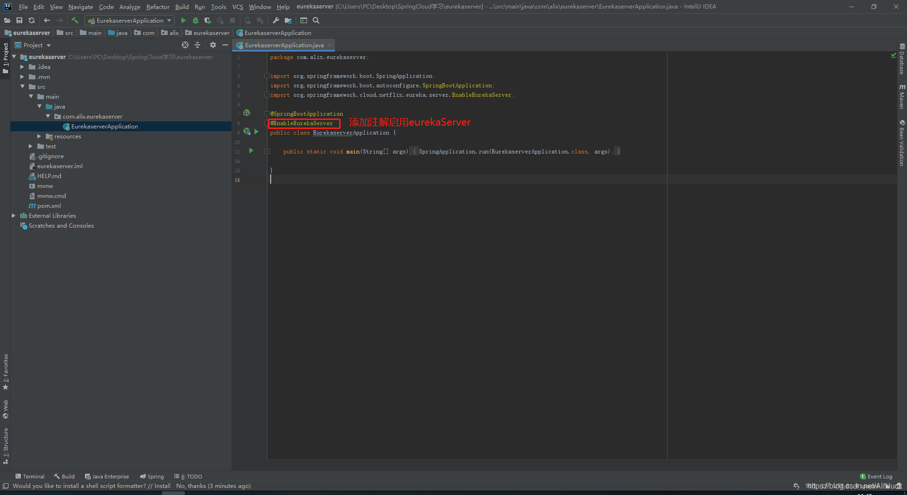Open the Web side tab

pyautogui.click(x=6, y=409)
